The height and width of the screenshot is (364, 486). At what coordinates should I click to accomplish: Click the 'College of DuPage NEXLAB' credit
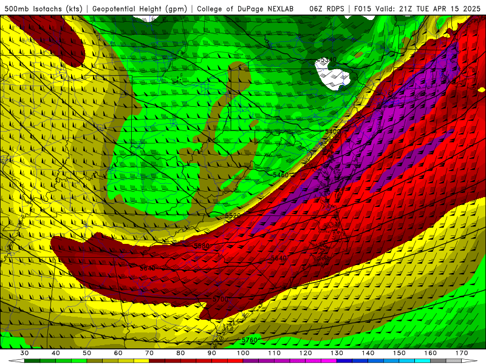(x=245, y=8)
